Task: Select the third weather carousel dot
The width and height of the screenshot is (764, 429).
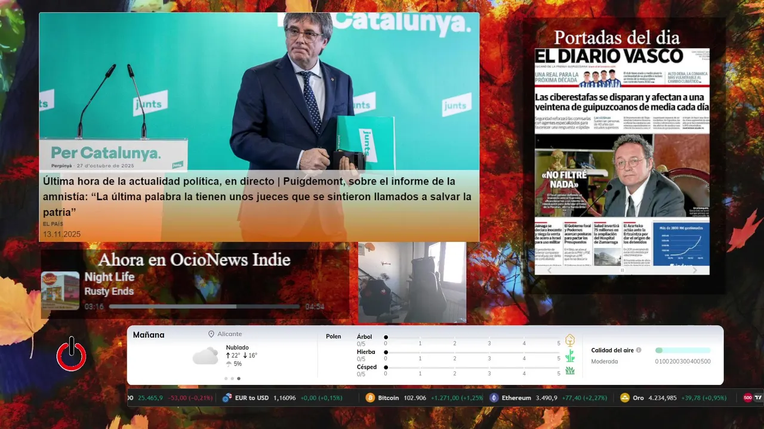Action: (x=239, y=378)
